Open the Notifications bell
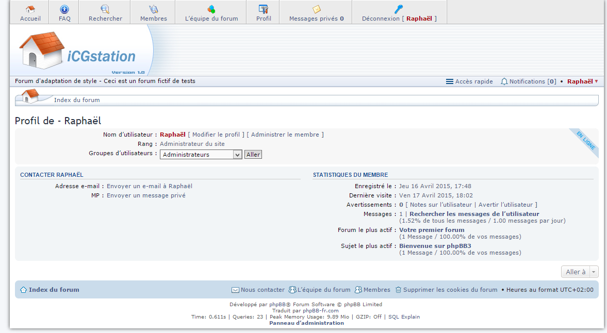This screenshot has width=607, height=333. (504, 81)
